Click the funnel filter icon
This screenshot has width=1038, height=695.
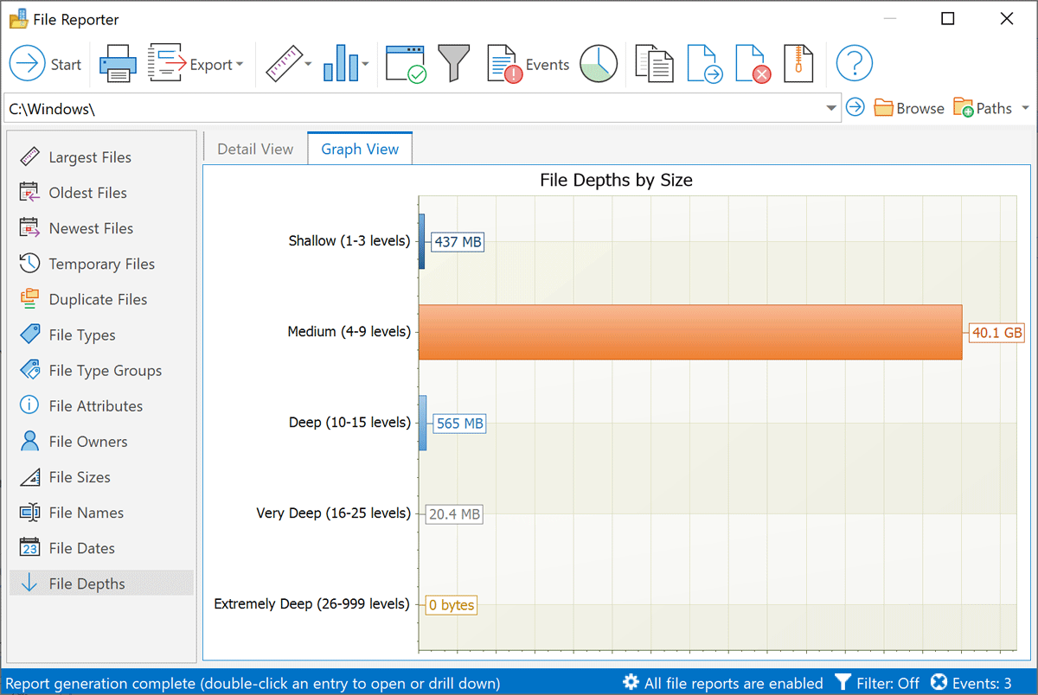coord(453,64)
